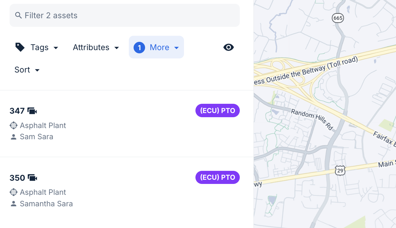Click location icon for asset 350
Image resolution: width=396 pixels, height=228 pixels.
(x=13, y=192)
